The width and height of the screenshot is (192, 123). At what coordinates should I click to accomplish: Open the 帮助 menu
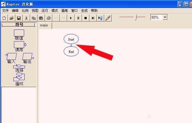click(94, 11)
